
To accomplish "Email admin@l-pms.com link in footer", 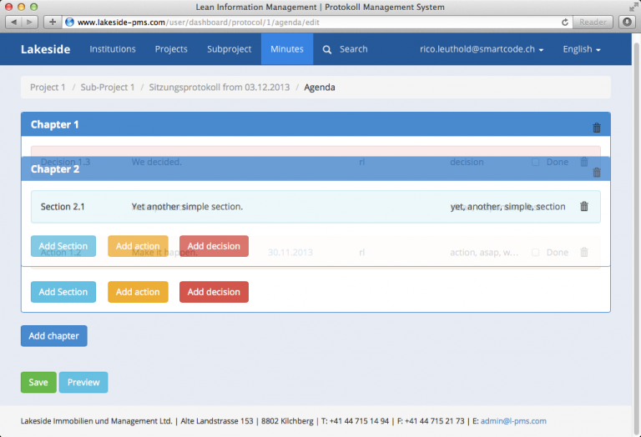I will [513, 420].
